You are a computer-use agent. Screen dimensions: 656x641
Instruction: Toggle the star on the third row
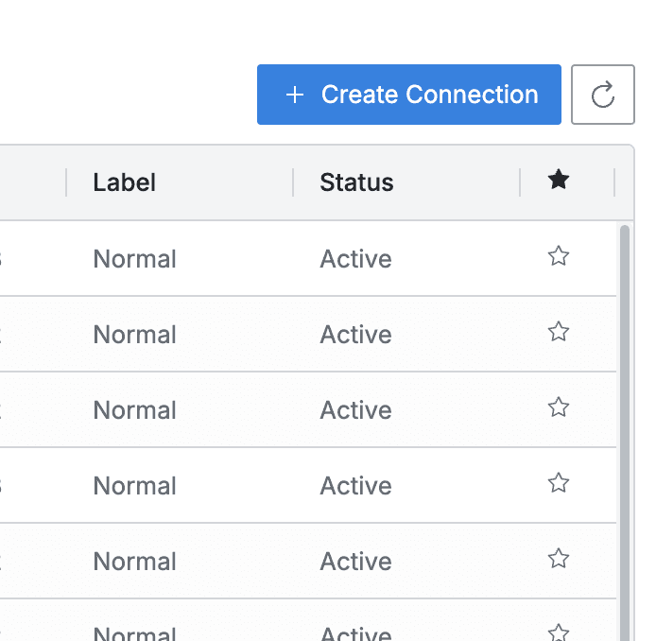coord(559,407)
